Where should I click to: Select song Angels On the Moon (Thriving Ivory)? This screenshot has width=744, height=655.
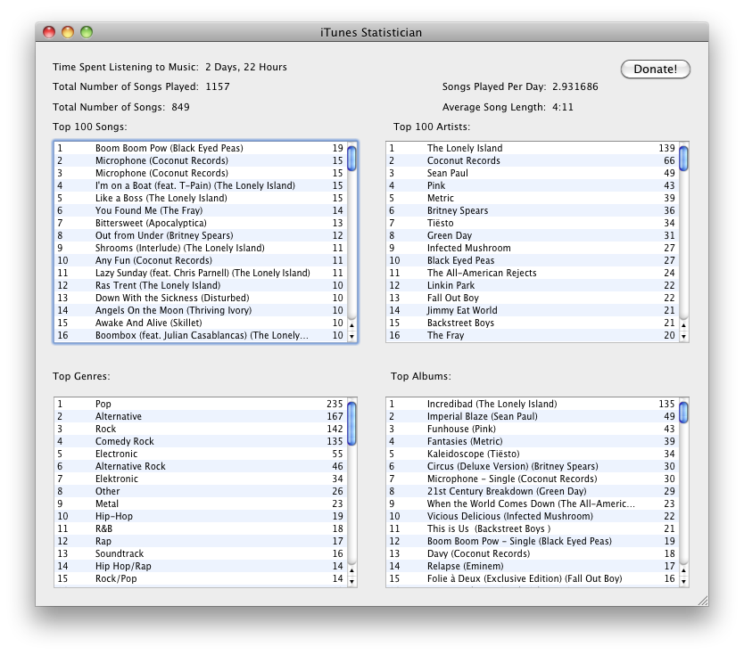(201, 310)
